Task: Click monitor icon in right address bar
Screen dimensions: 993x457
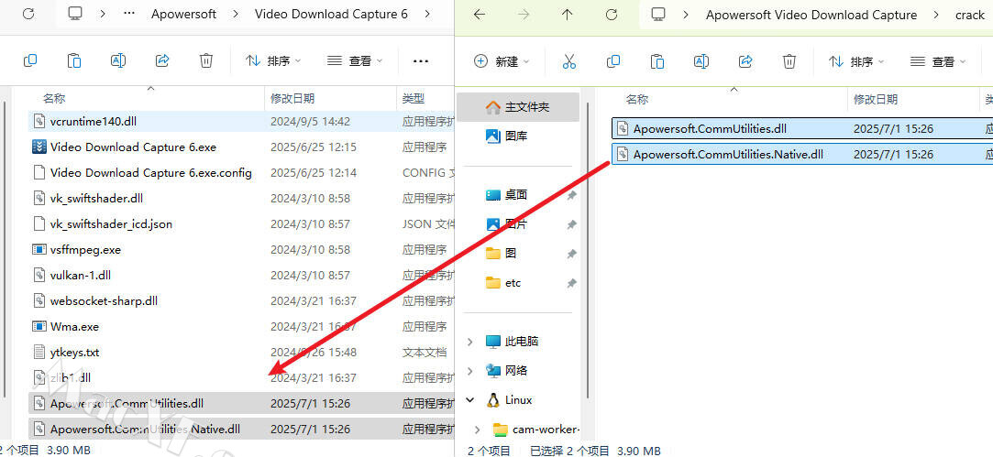Action: pyautogui.click(x=658, y=15)
